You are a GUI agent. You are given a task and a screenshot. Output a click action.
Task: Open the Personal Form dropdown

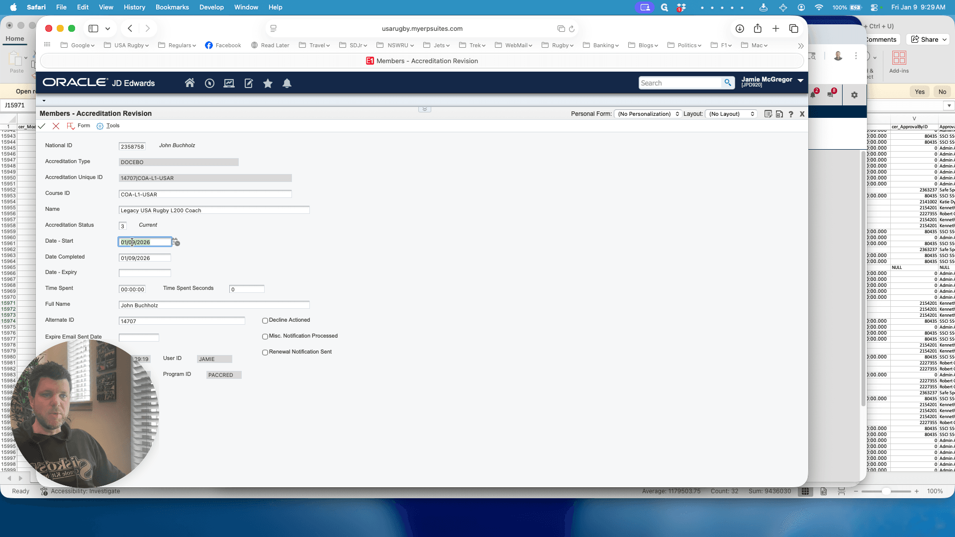tap(648, 114)
